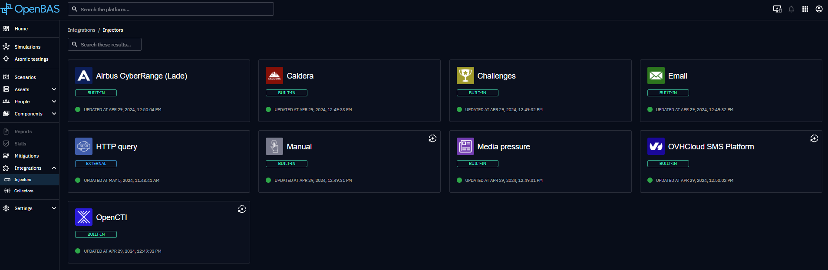This screenshot has width=828, height=270.
Task: Click the screen monitor icon in top bar
Action: pyautogui.click(x=777, y=9)
